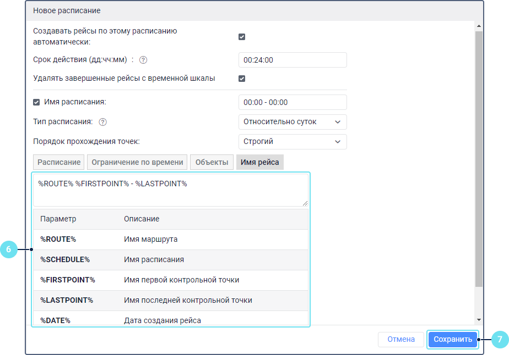Image resolution: width=509 pixels, height=355 pixels.
Task: Open the Ограничение по времени tab
Action: coord(137,162)
